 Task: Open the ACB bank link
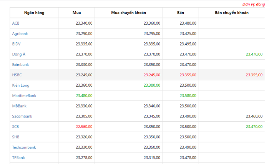16,23
